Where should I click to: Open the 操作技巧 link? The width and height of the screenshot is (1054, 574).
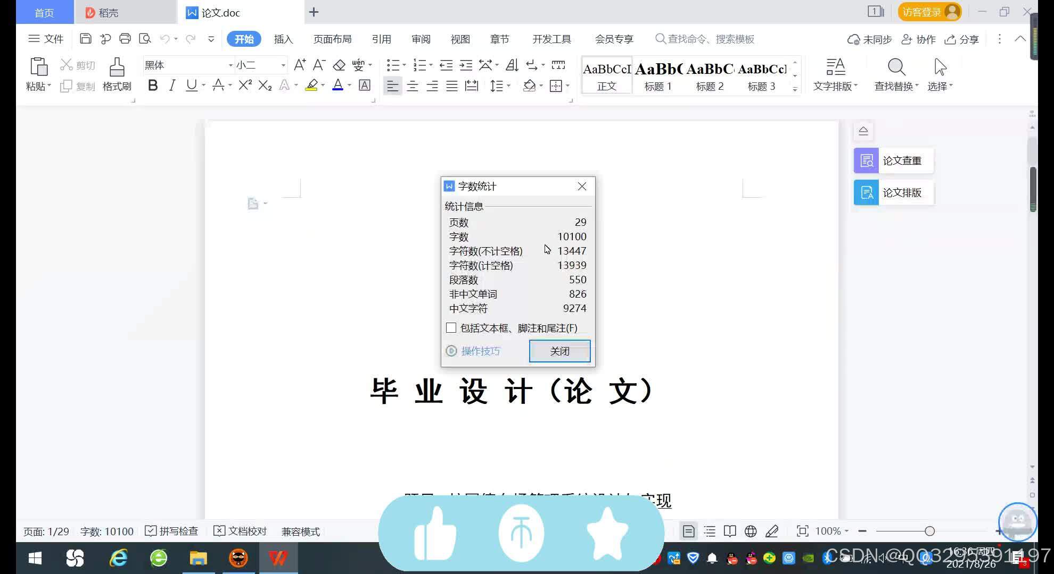pos(473,351)
